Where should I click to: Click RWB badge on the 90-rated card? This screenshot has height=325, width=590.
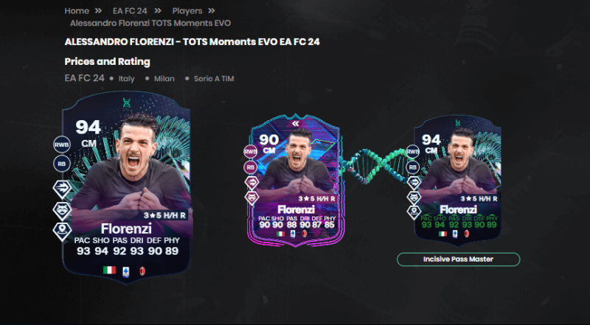click(x=251, y=151)
